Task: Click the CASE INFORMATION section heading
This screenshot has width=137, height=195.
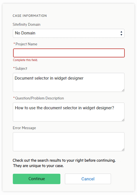Action: [x=30, y=16]
